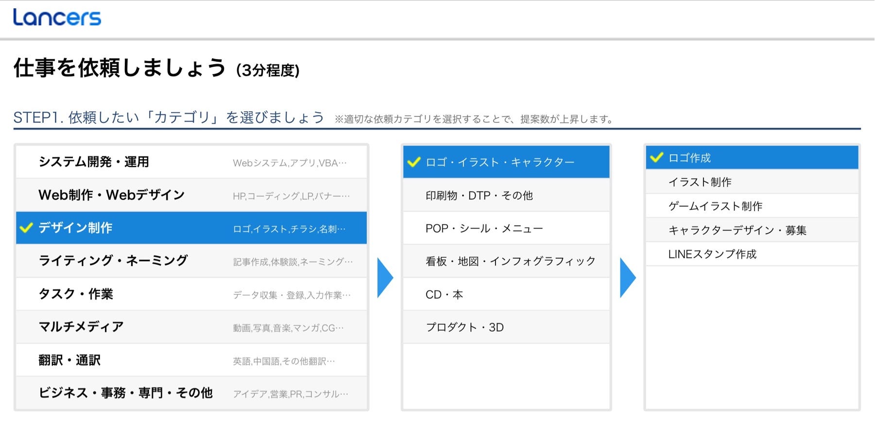Click the STEP1 カテゴリ heading text

(169, 118)
